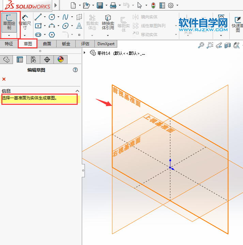The width and height of the screenshot is (243, 245).
Task: Click Zoom to Area in the view toolbar
Action: [210, 45]
